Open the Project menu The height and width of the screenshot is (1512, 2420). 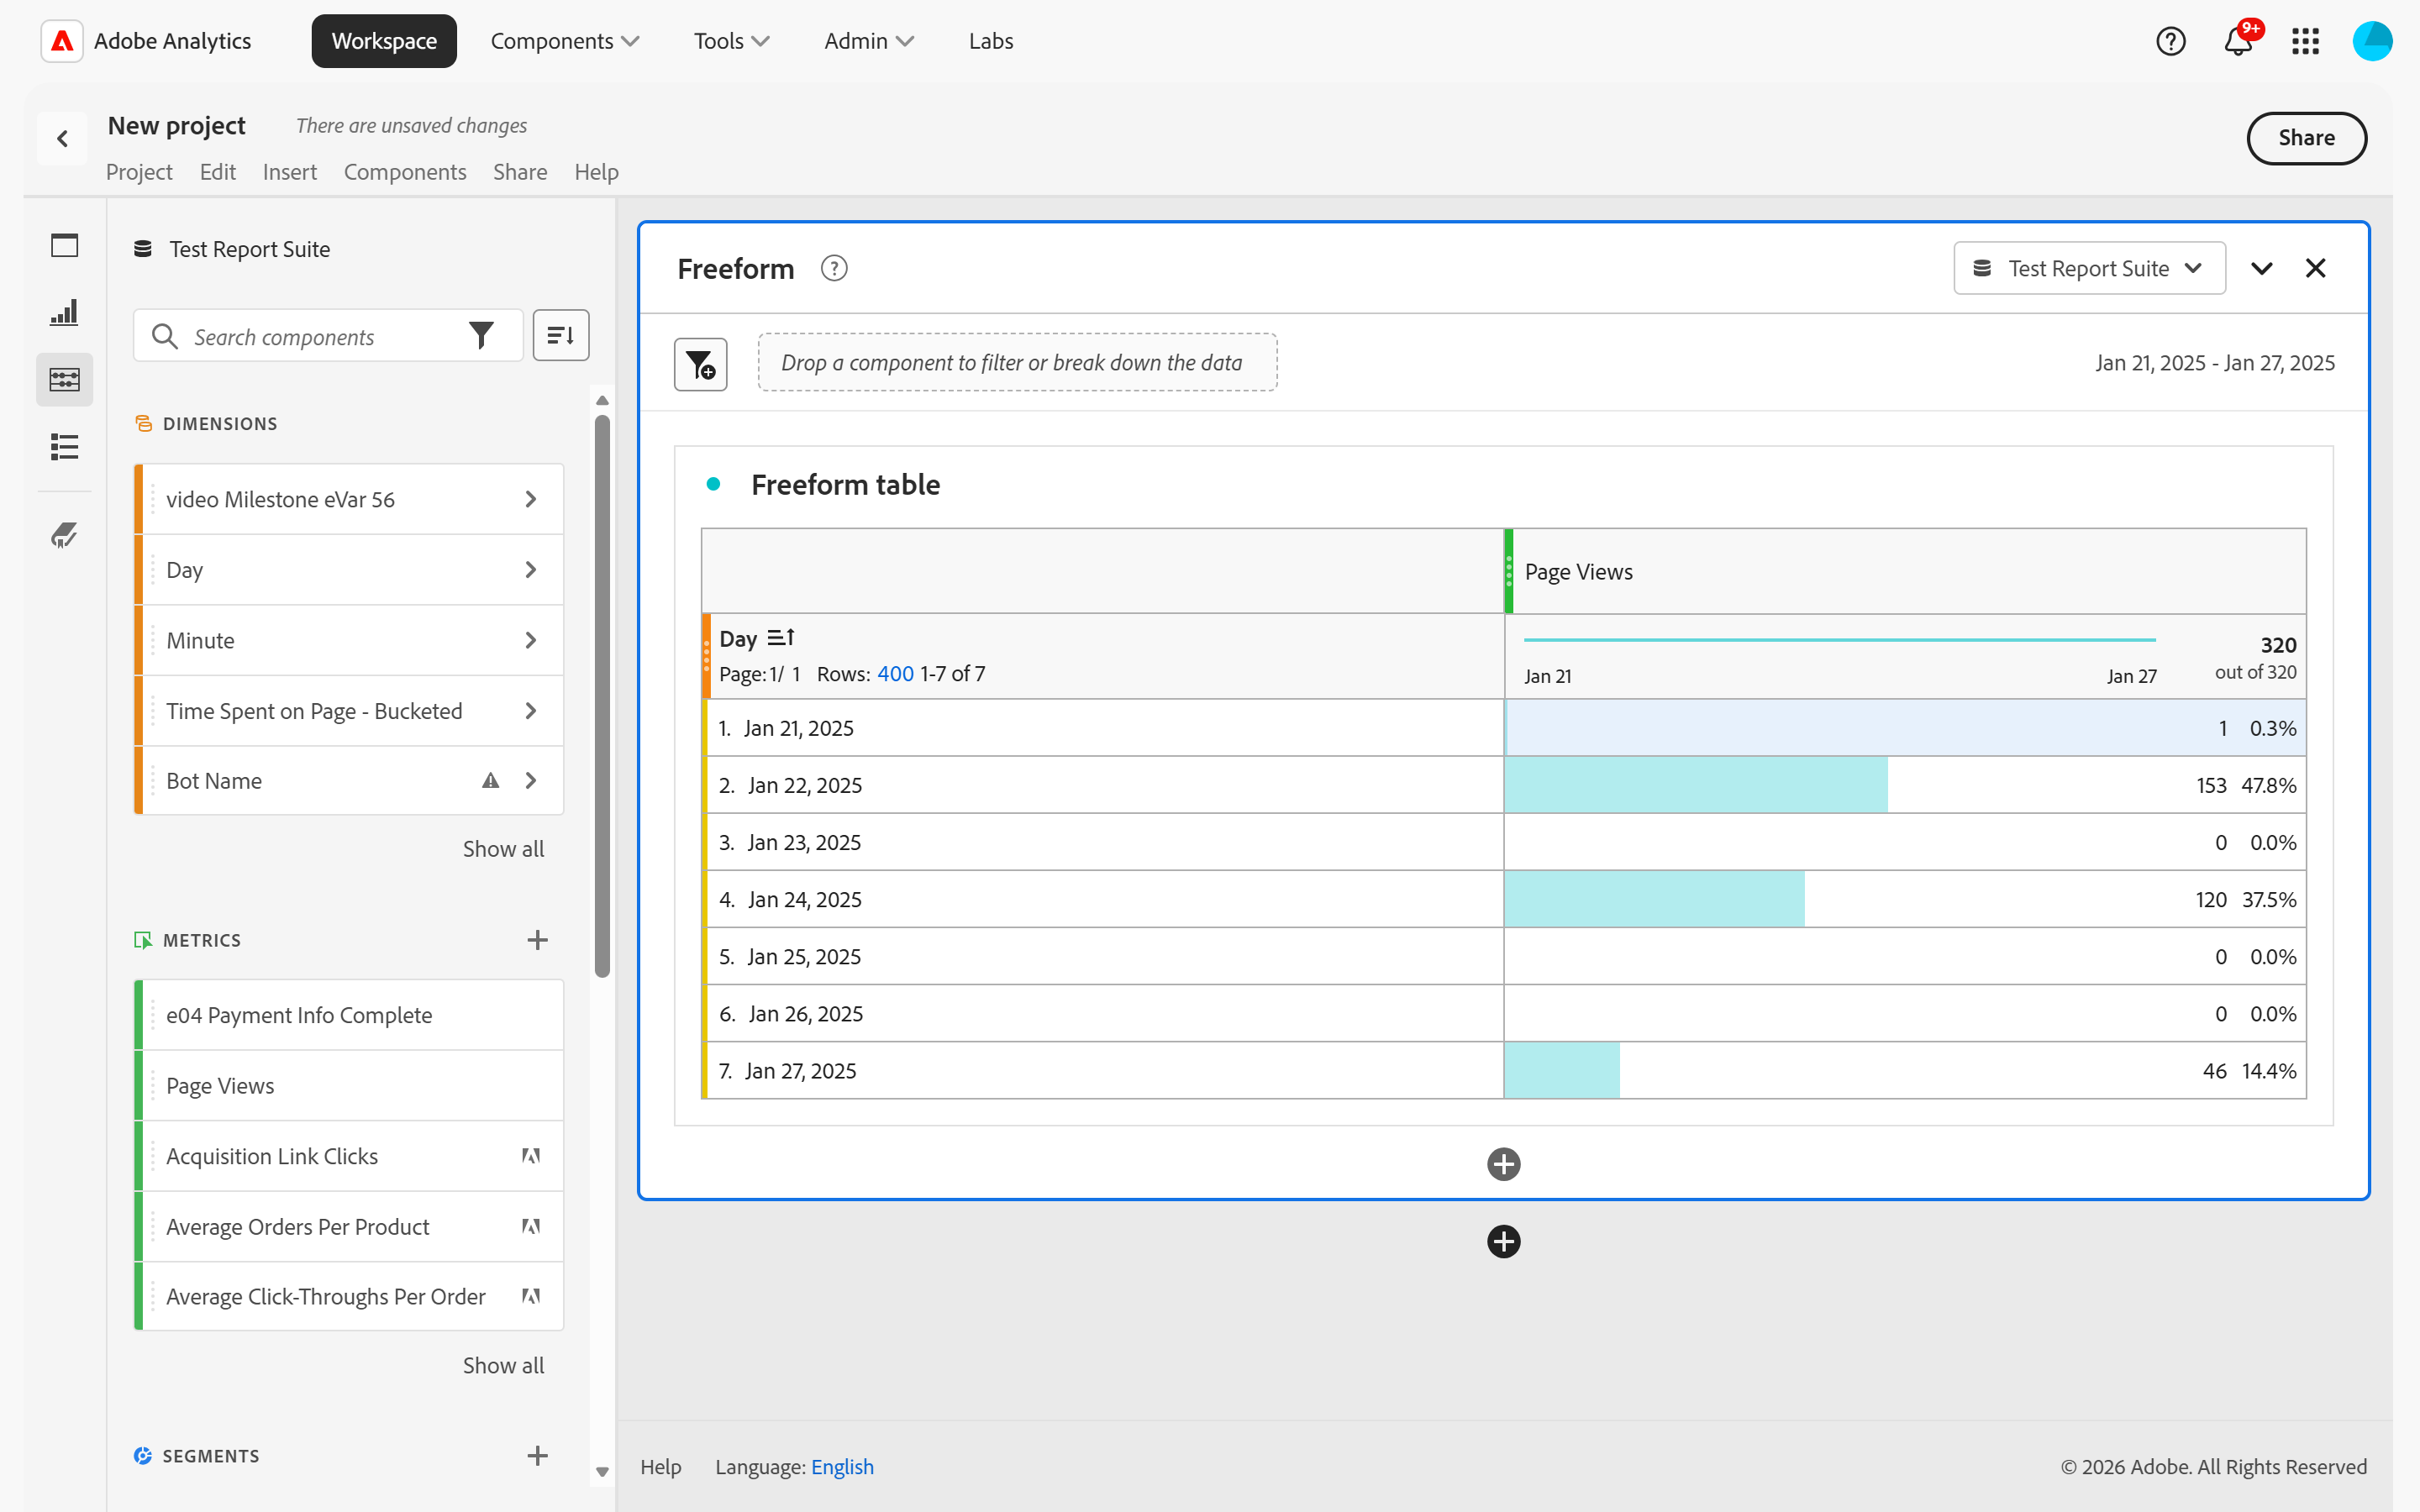click(139, 172)
